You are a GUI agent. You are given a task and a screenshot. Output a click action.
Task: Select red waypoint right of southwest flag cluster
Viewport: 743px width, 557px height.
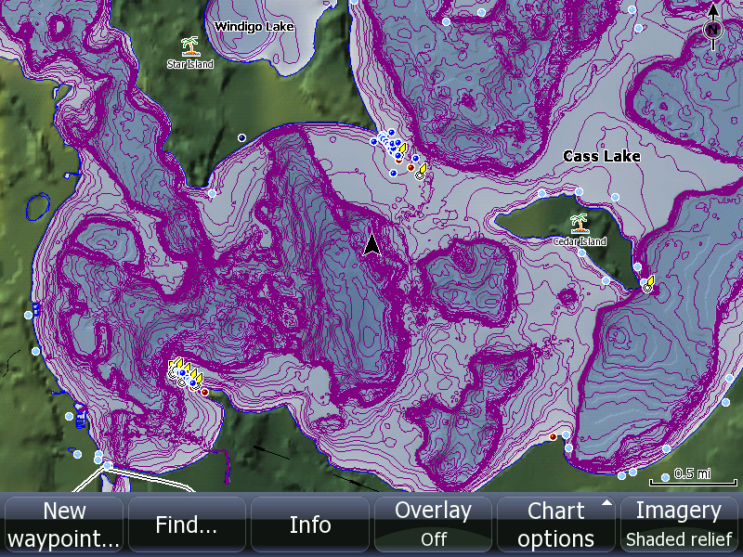tap(204, 392)
